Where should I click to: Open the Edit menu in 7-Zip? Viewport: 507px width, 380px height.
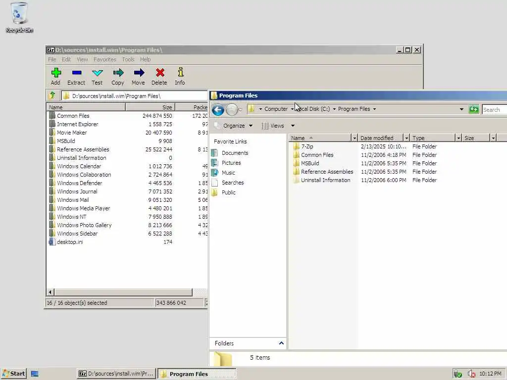(66, 59)
